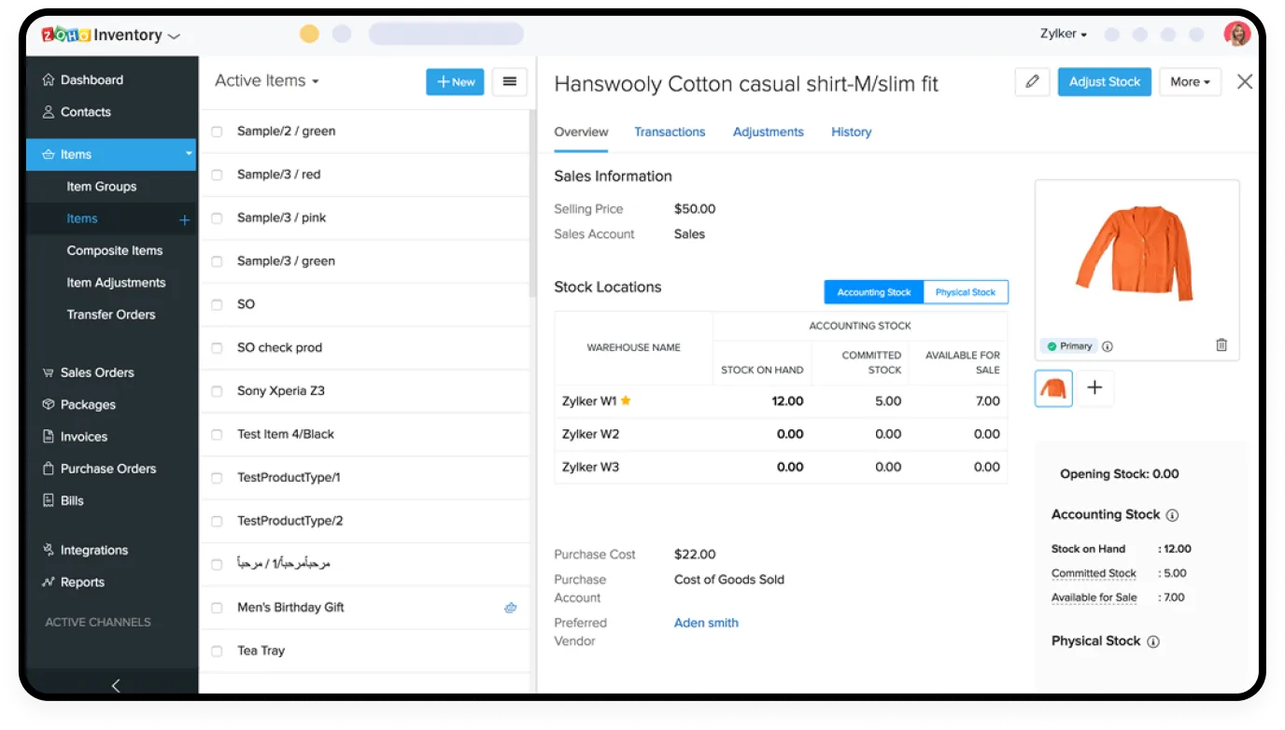1285x730 pixels.
Task: Select the orange shirt image thumbnail
Action: (1053, 387)
